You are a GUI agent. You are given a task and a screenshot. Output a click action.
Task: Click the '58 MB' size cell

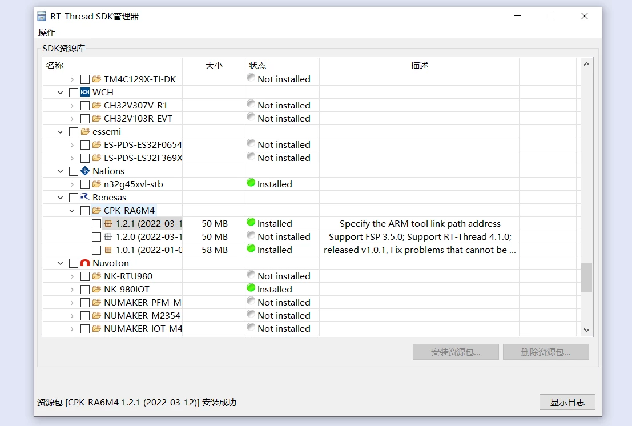pos(215,250)
